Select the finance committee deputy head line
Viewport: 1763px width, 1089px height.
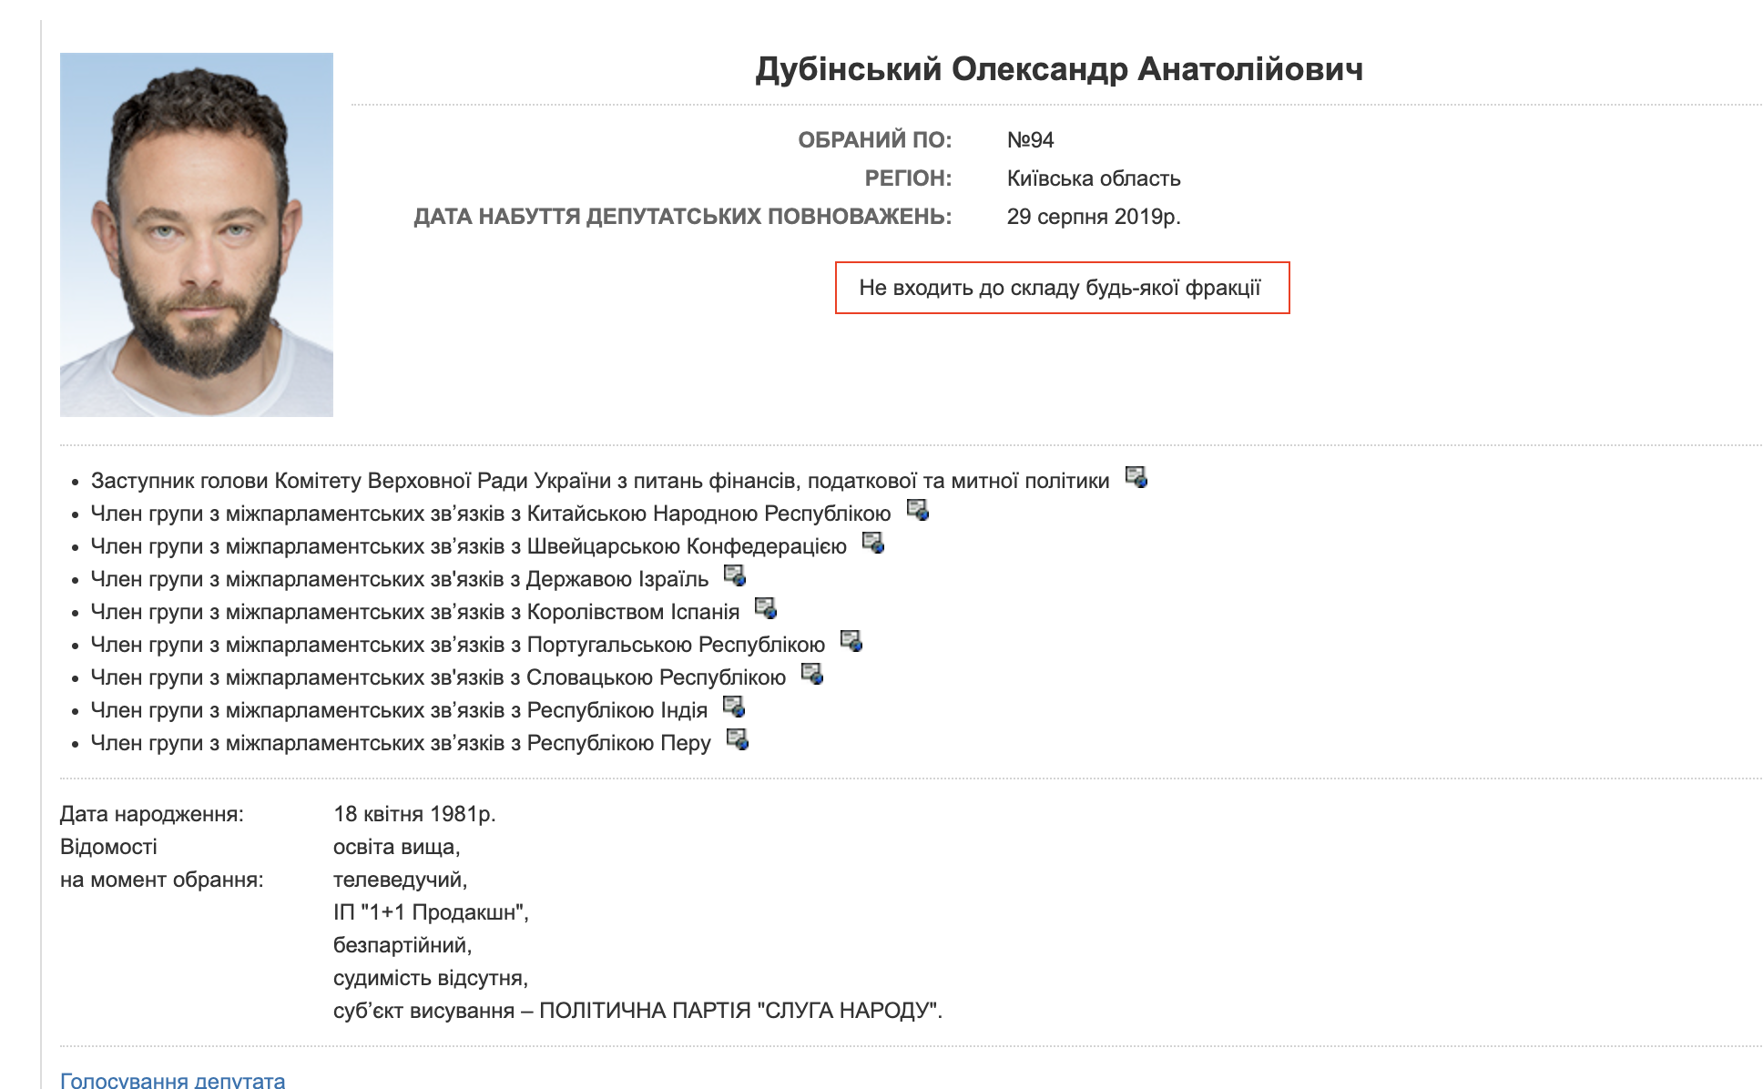[600, 481]
